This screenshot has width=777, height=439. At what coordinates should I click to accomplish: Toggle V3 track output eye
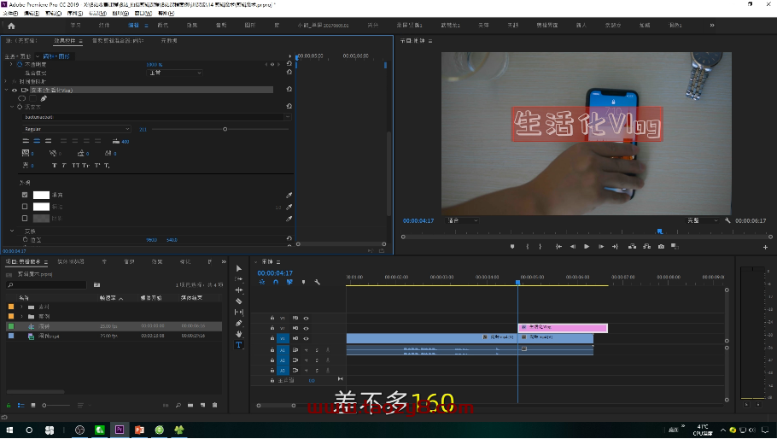[307, 318]
